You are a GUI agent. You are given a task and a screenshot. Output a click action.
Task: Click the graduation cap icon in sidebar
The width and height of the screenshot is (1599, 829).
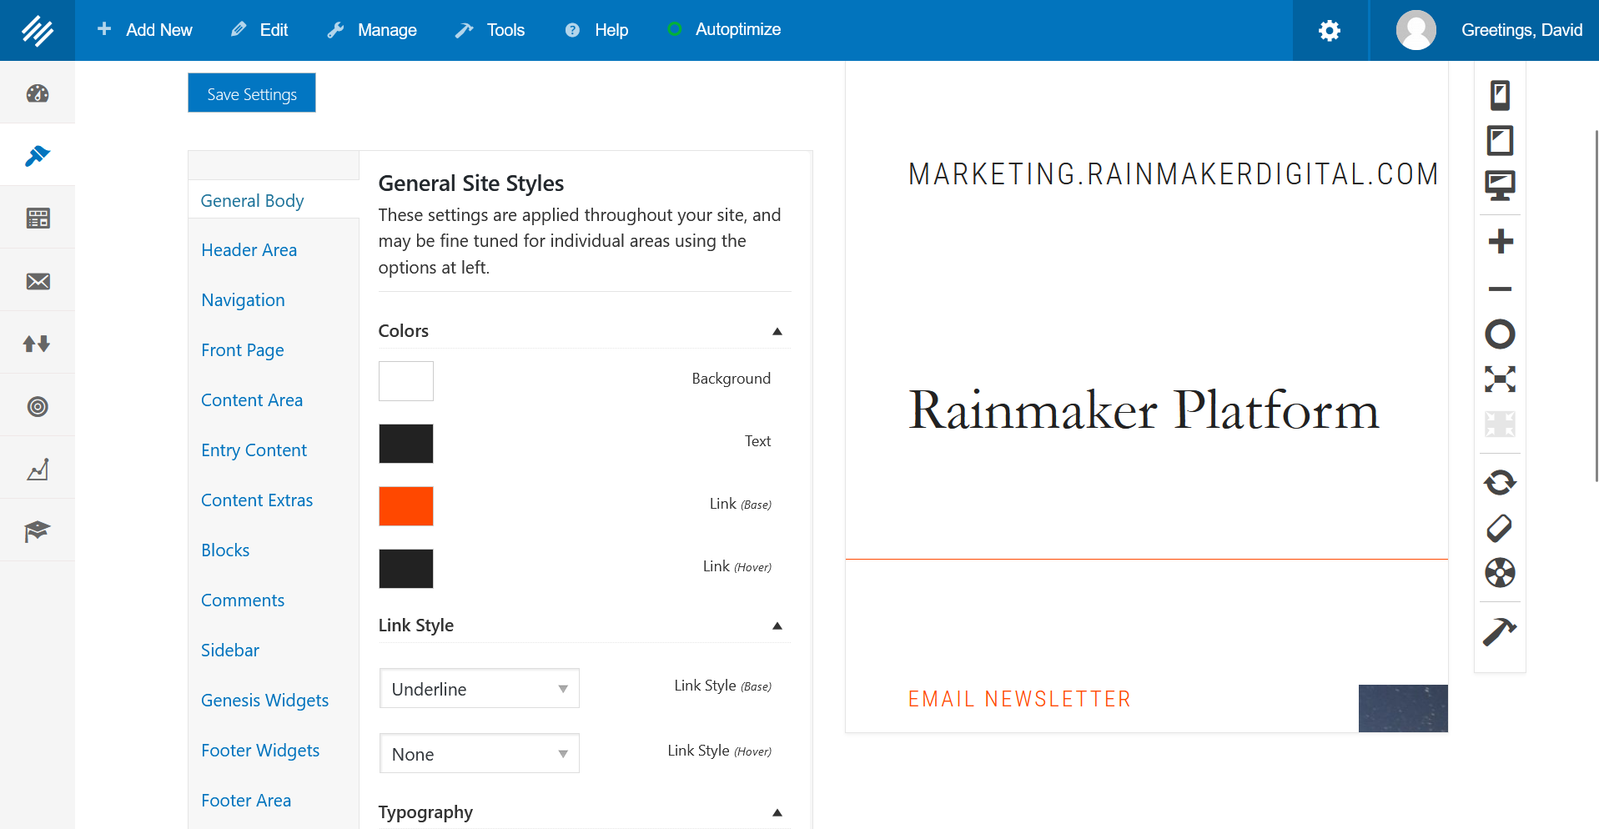(x=38, y=530)
